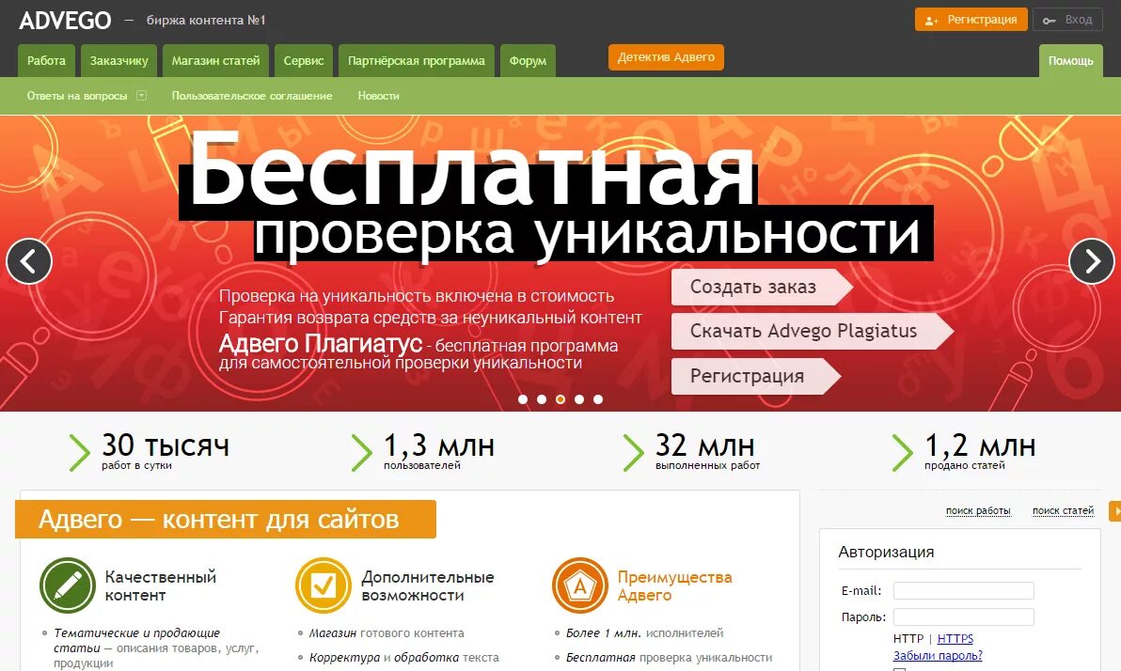
Task: Click the orange arrow tab beside поиск статей
Action: (x=1114, y=511)
